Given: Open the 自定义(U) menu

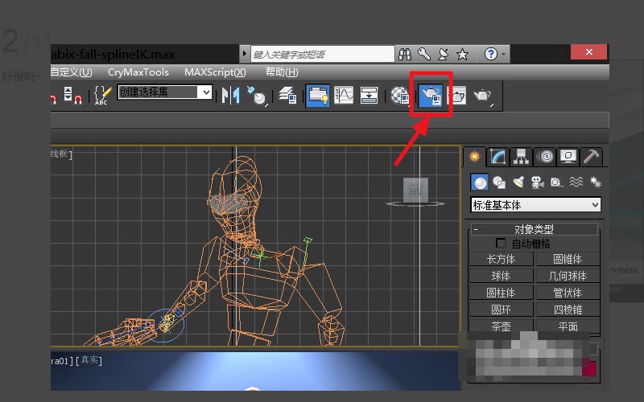Looking at the screenshot, I should click(x=72, y=72).
